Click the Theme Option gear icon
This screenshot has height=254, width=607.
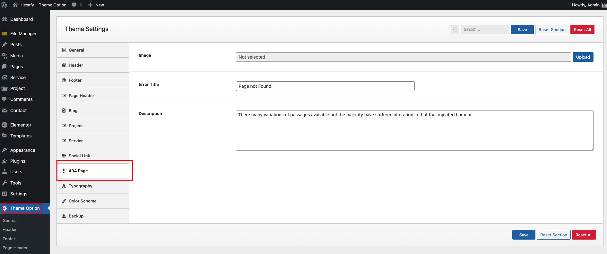[x=5, y=208]
